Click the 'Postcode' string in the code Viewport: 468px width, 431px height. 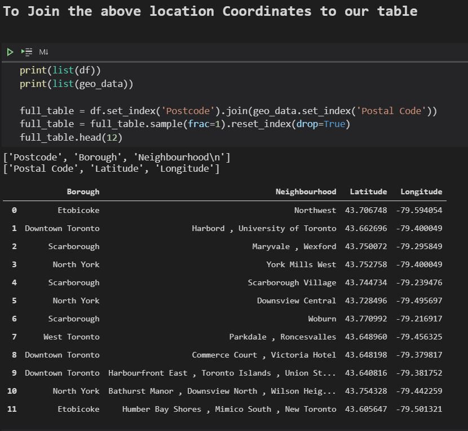[188, 111]
